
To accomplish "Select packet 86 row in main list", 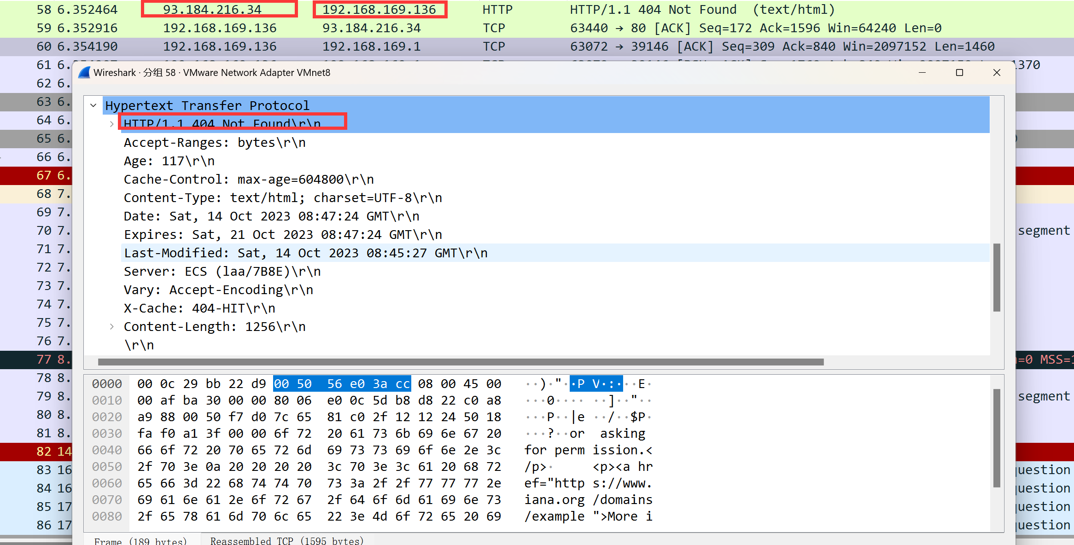I will coord(36,525).
